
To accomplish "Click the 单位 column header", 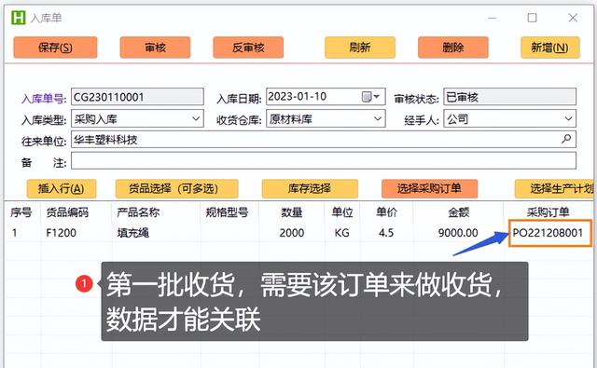I will (342, 212).
